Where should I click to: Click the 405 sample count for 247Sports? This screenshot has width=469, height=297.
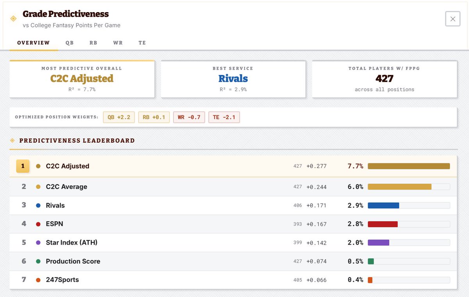click(298, 280)
